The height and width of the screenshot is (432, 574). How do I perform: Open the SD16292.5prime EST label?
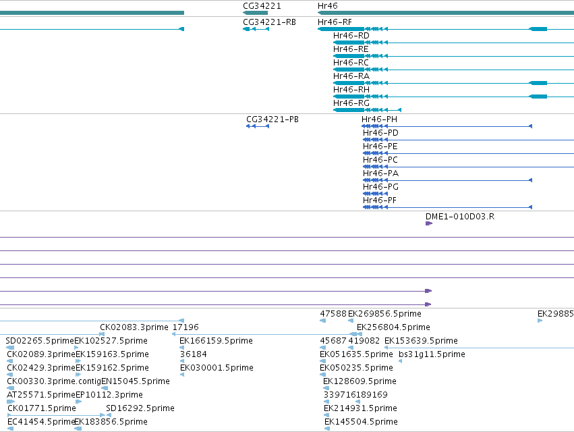click(x=140, y=408)
